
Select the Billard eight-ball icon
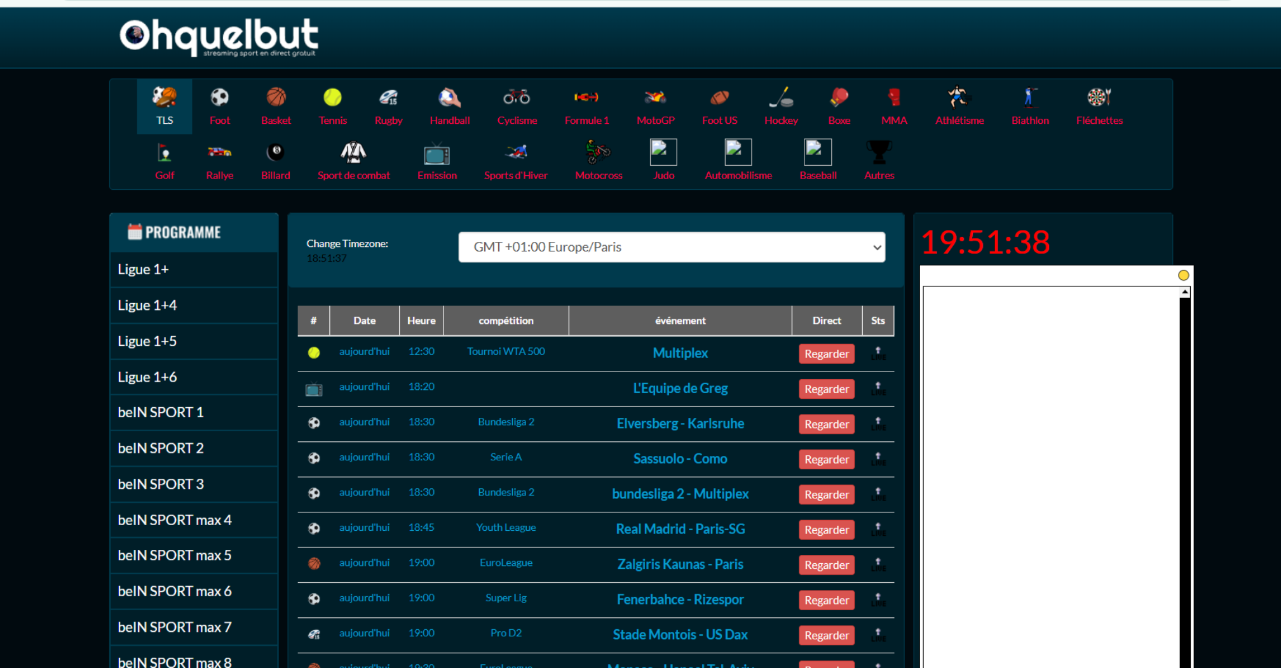pos(275,153)
